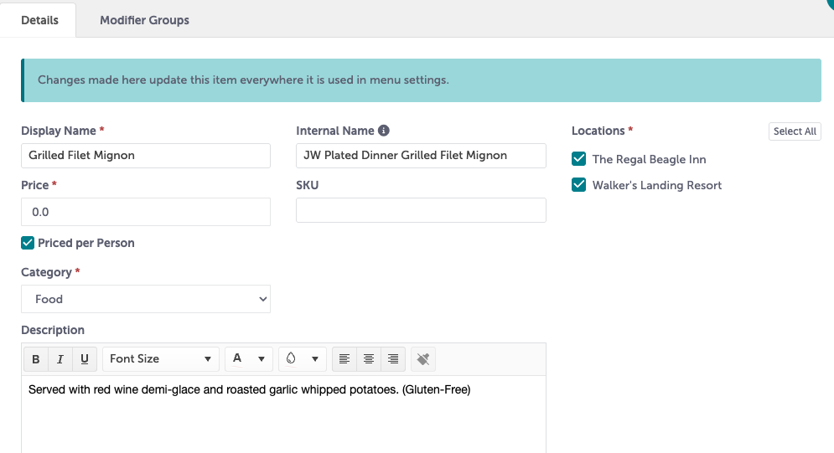Open the Font Size dropdown
This screenshot has width=834, height=453.
[161, 359]
